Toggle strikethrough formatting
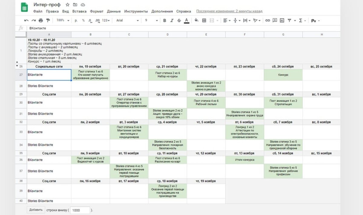This screenshot has height=215, width=363. pos(179,21)
